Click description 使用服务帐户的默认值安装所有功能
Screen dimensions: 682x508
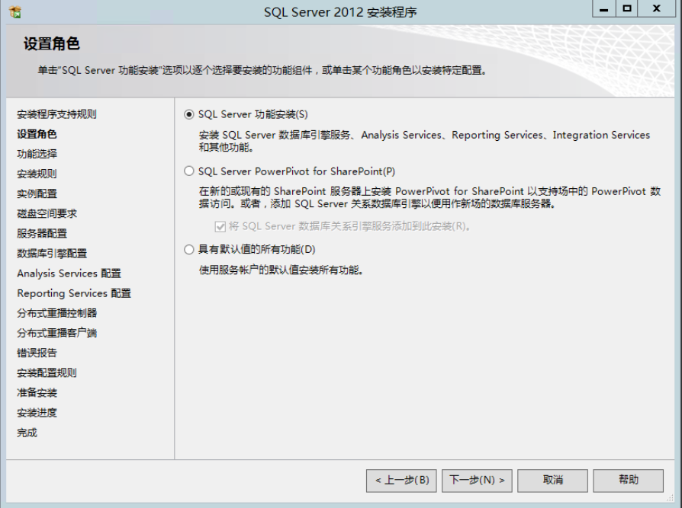click(x=281, y=270)
